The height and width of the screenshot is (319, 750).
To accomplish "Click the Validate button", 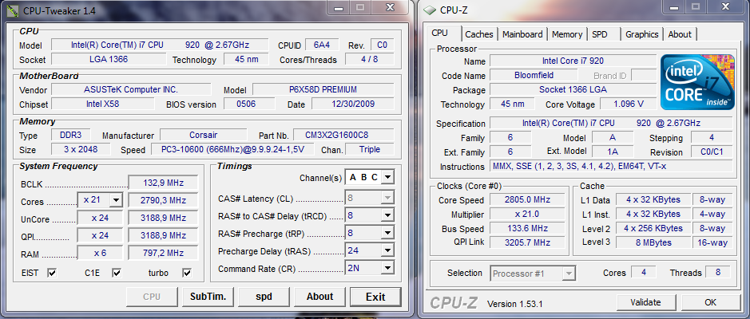I will [x=645, y=302].
